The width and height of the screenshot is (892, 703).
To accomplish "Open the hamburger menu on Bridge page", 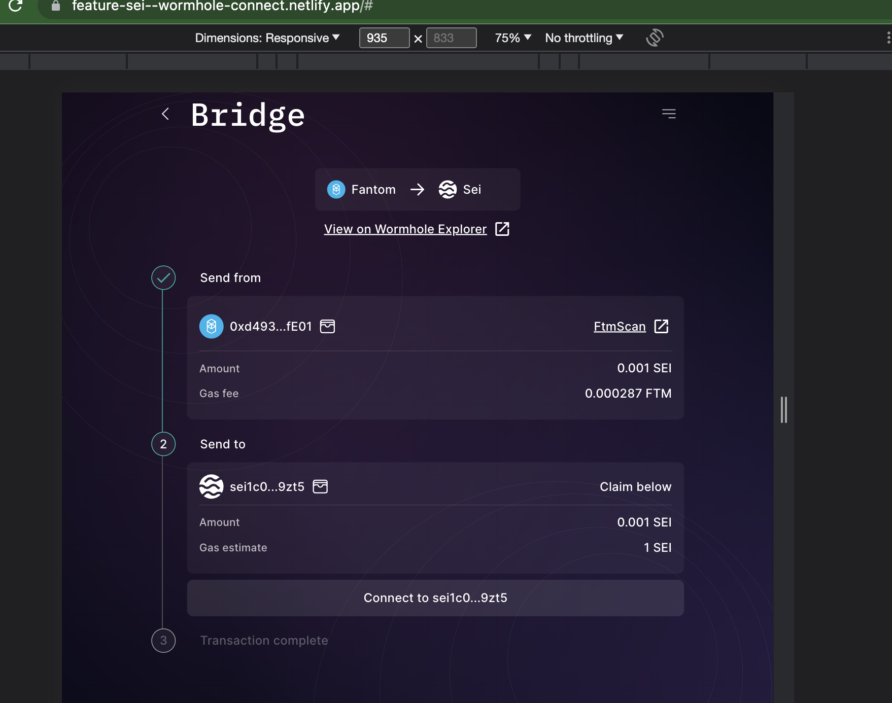I will tap(668, 114).
